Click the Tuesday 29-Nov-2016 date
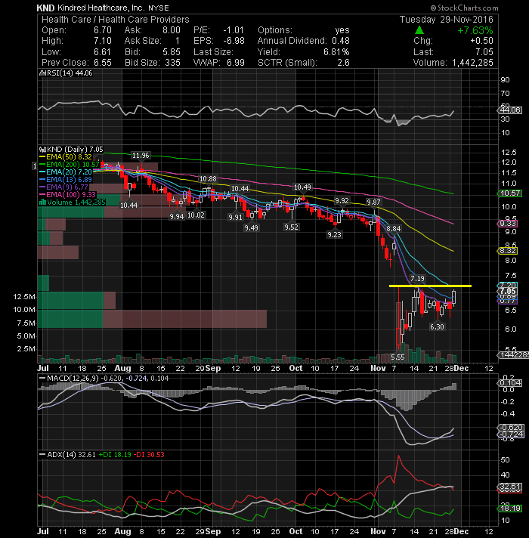This screenshot has height=538, width=529. [x=447, y=20]
